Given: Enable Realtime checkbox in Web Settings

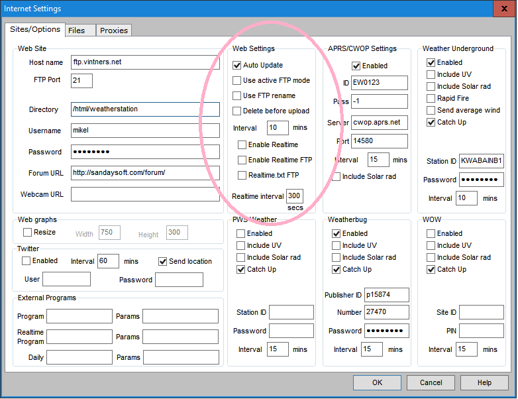Looking at the screenshot, I should coord(242,145).
